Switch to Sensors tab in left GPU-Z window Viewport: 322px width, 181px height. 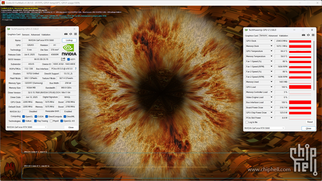pyautogui.click(x=26, y=35)
